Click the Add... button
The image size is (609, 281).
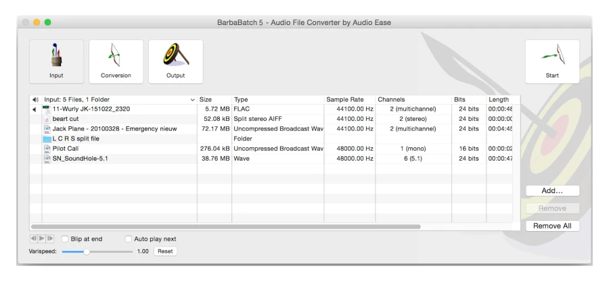click(x=552, y=190)
